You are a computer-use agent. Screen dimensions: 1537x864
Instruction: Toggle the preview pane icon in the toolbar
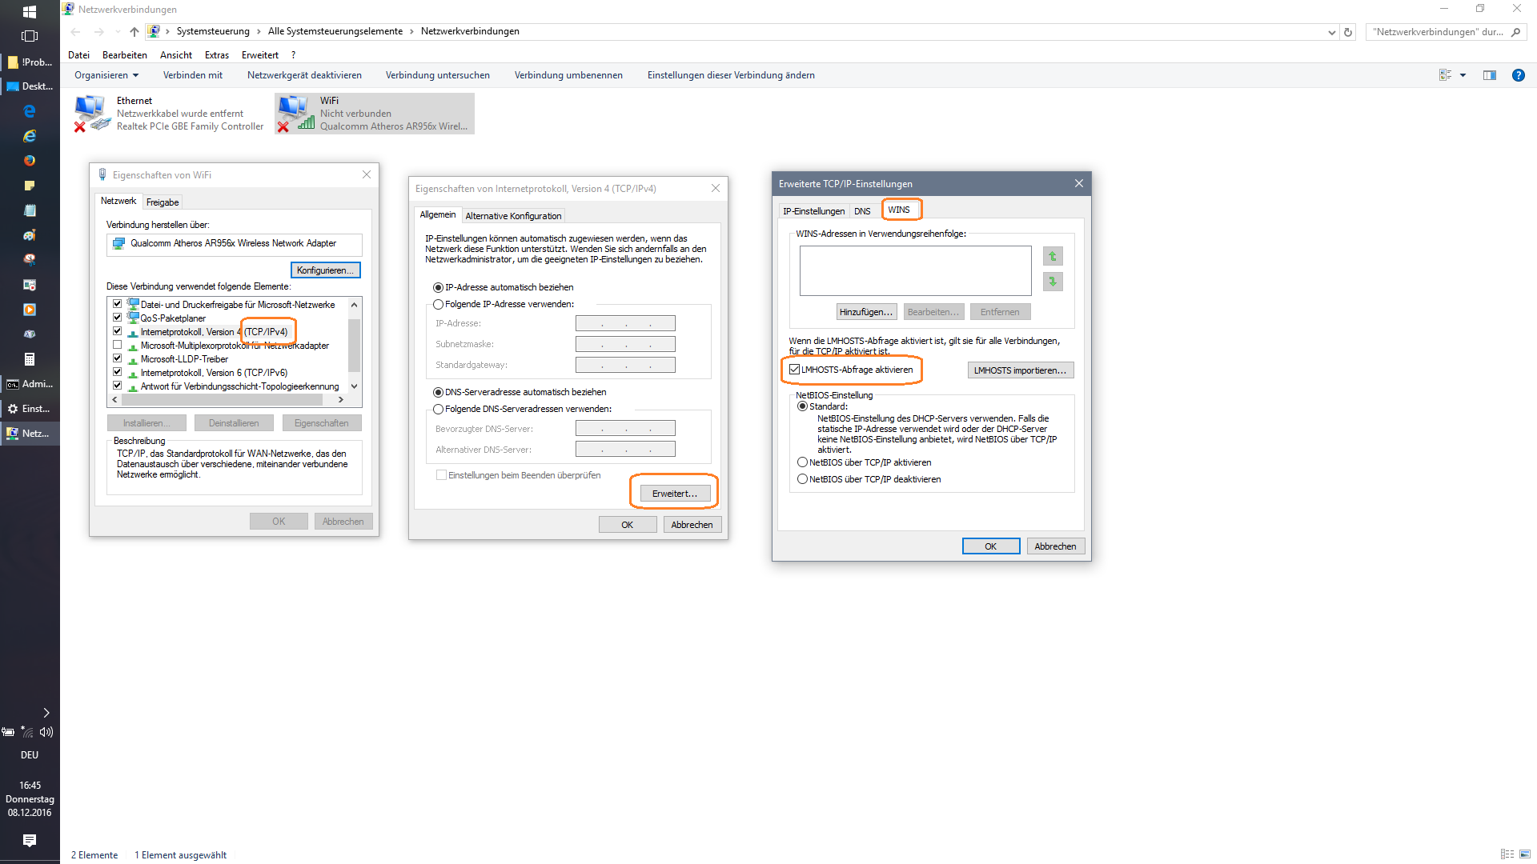(x=1489, y=75)
